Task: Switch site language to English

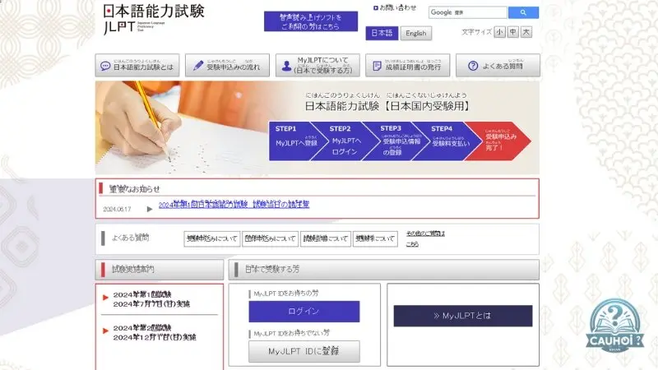Action: [x=416, y=33]
